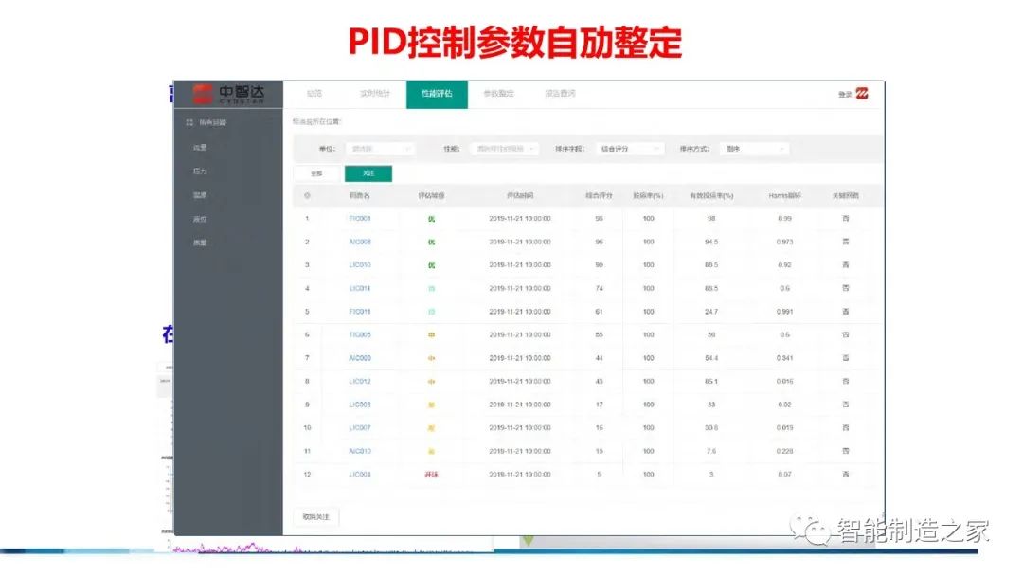
Task: Open the first tab left of 实时统计
Action: (x=314, y=94)
